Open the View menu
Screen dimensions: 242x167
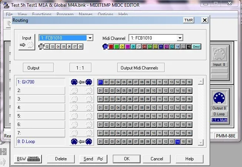coord(22,14)
